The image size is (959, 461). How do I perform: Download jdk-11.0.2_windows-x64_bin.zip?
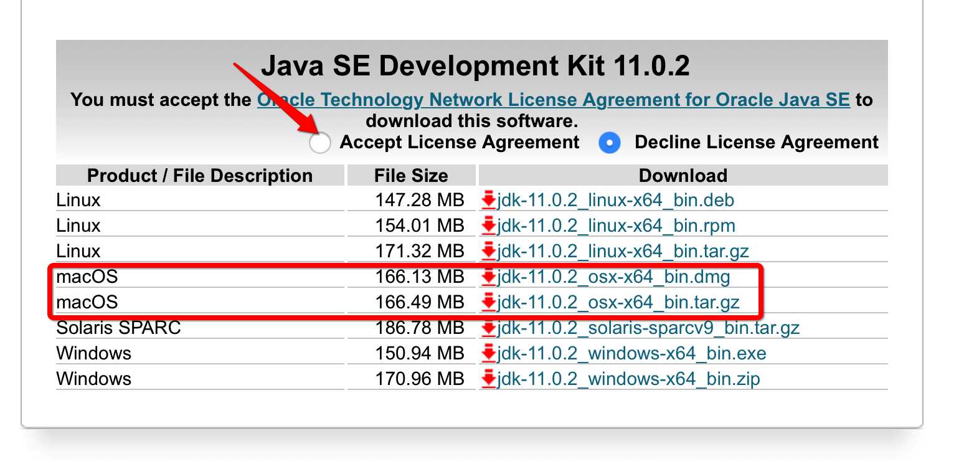click(628, 378)
